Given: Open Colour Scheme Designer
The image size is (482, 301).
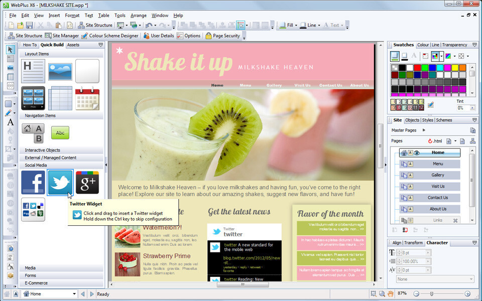Looking at the screenshot, I should click(x=110, y=36).
